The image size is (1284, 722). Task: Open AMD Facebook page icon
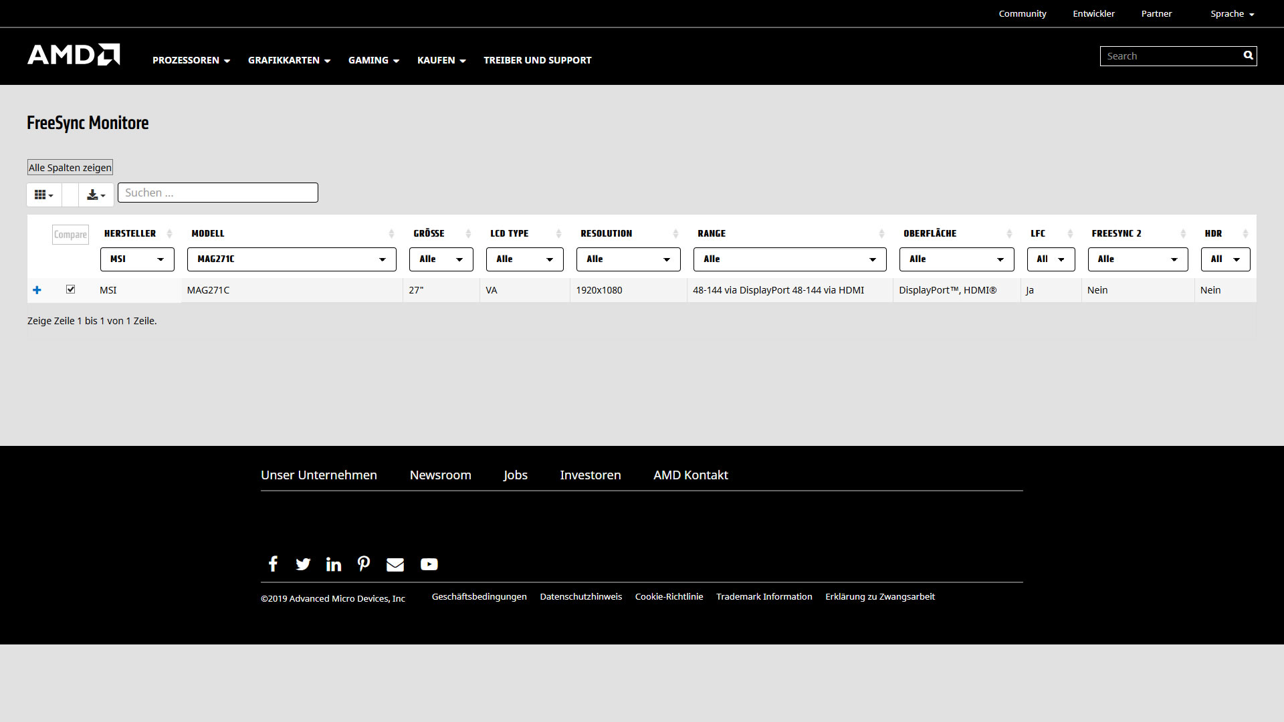tap(273, 564)
